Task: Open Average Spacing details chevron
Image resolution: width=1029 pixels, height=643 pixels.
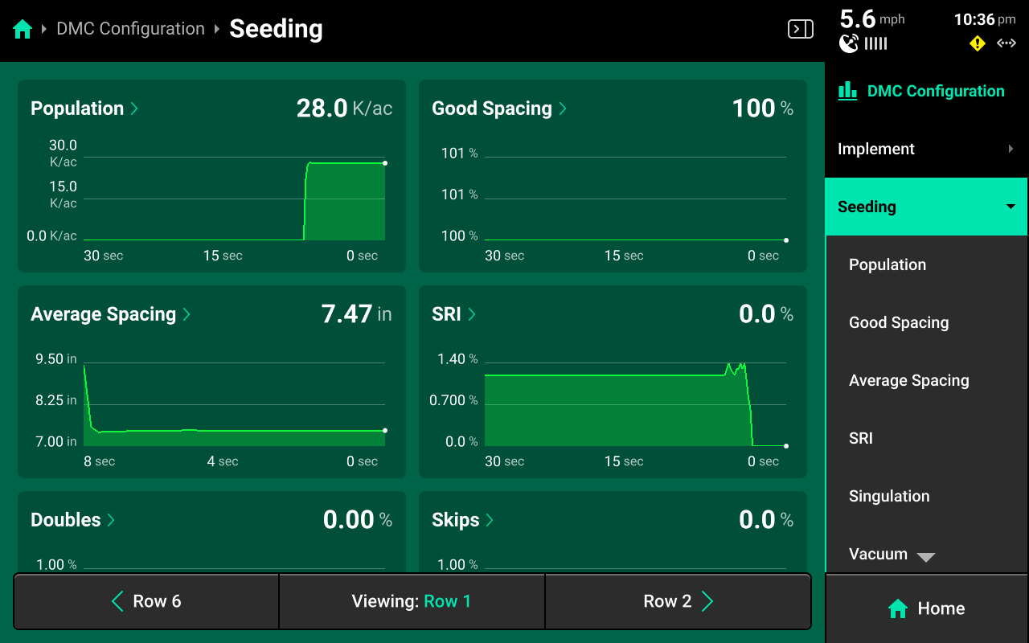Action: [187, 314]
